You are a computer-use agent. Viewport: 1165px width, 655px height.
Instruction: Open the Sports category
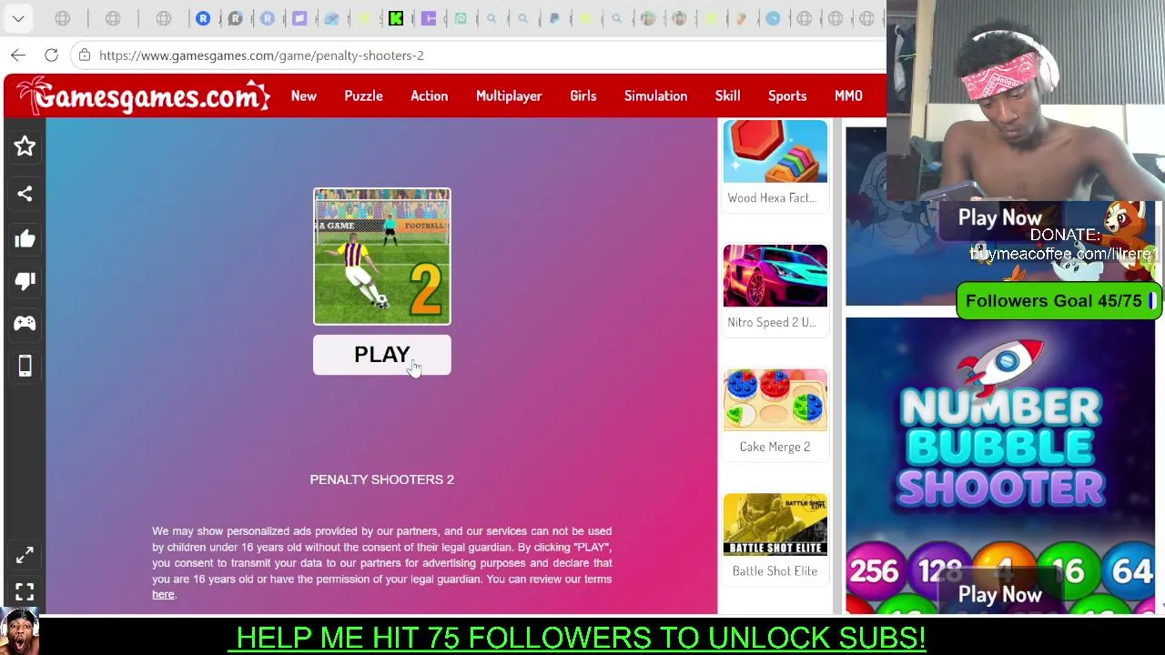(x=787, y=96)
